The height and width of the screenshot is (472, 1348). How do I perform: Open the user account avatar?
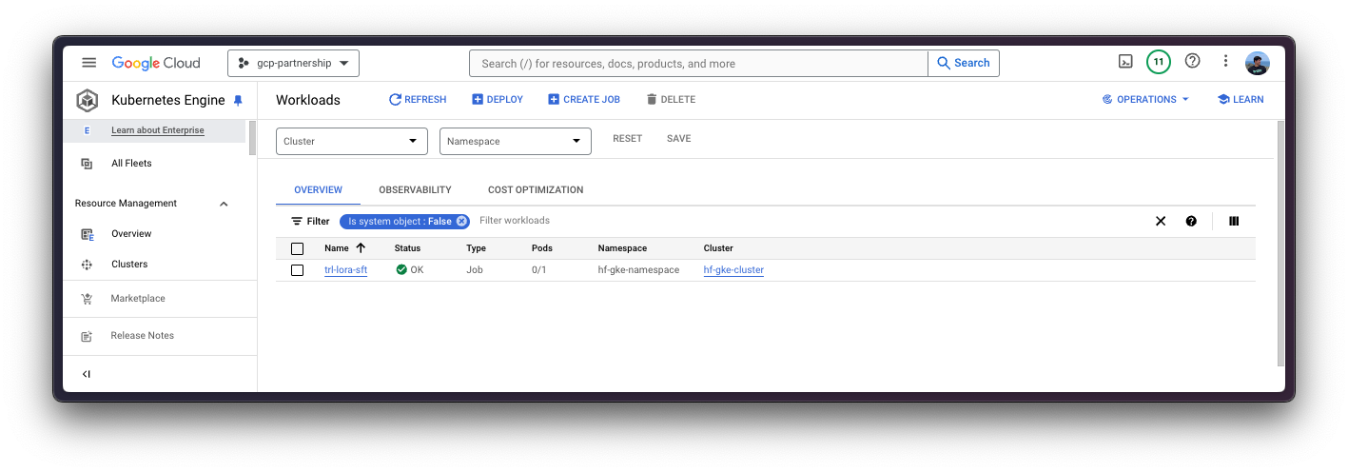tap(1258, 63)
